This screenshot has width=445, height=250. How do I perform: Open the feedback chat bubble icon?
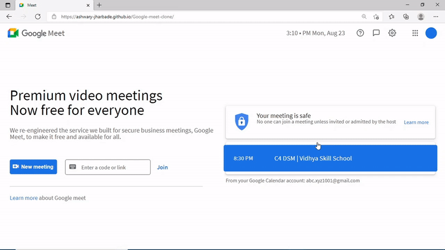(376, 33)
